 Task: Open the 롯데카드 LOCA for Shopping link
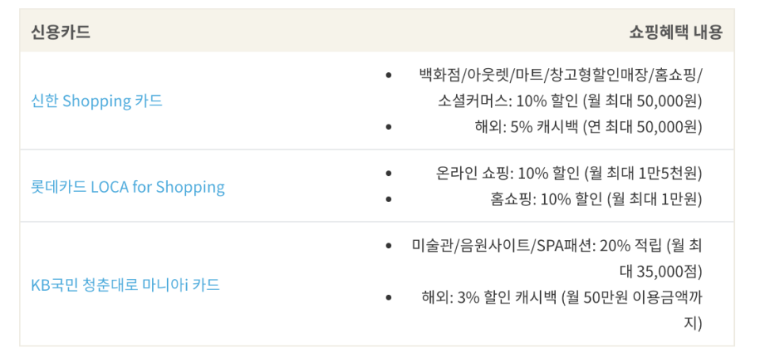[127, 187]
